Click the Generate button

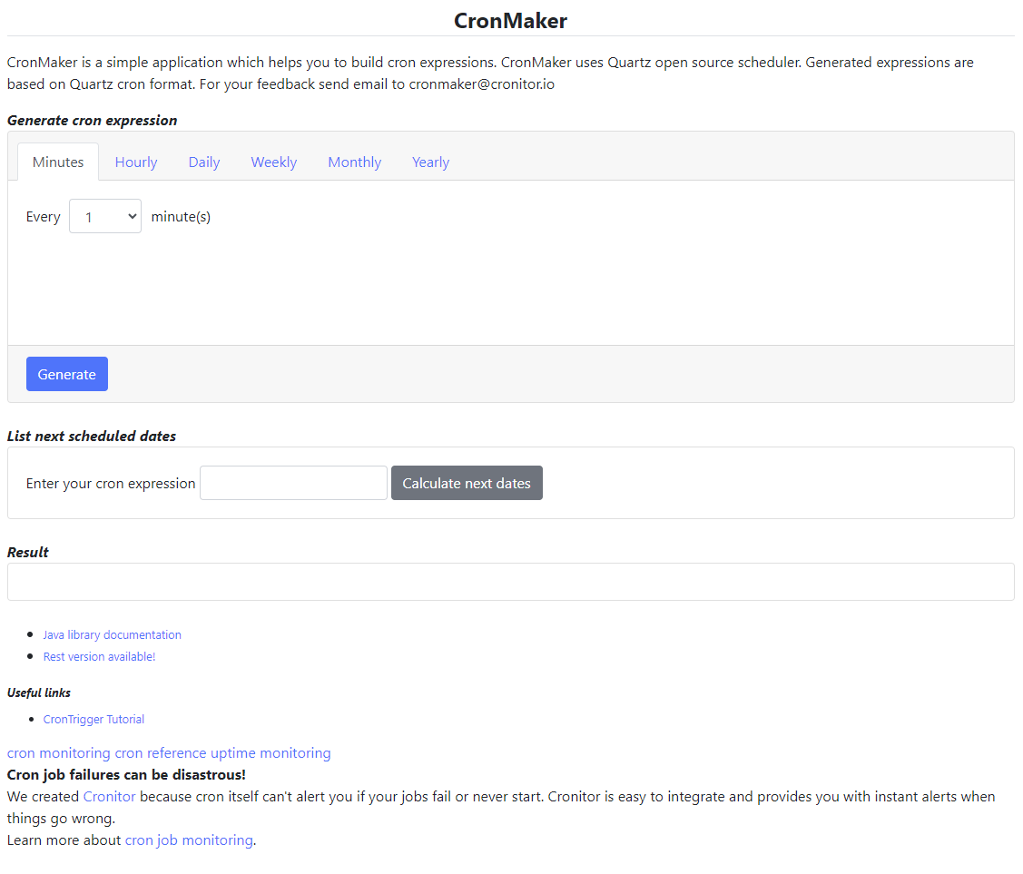[x=66, y=374]
